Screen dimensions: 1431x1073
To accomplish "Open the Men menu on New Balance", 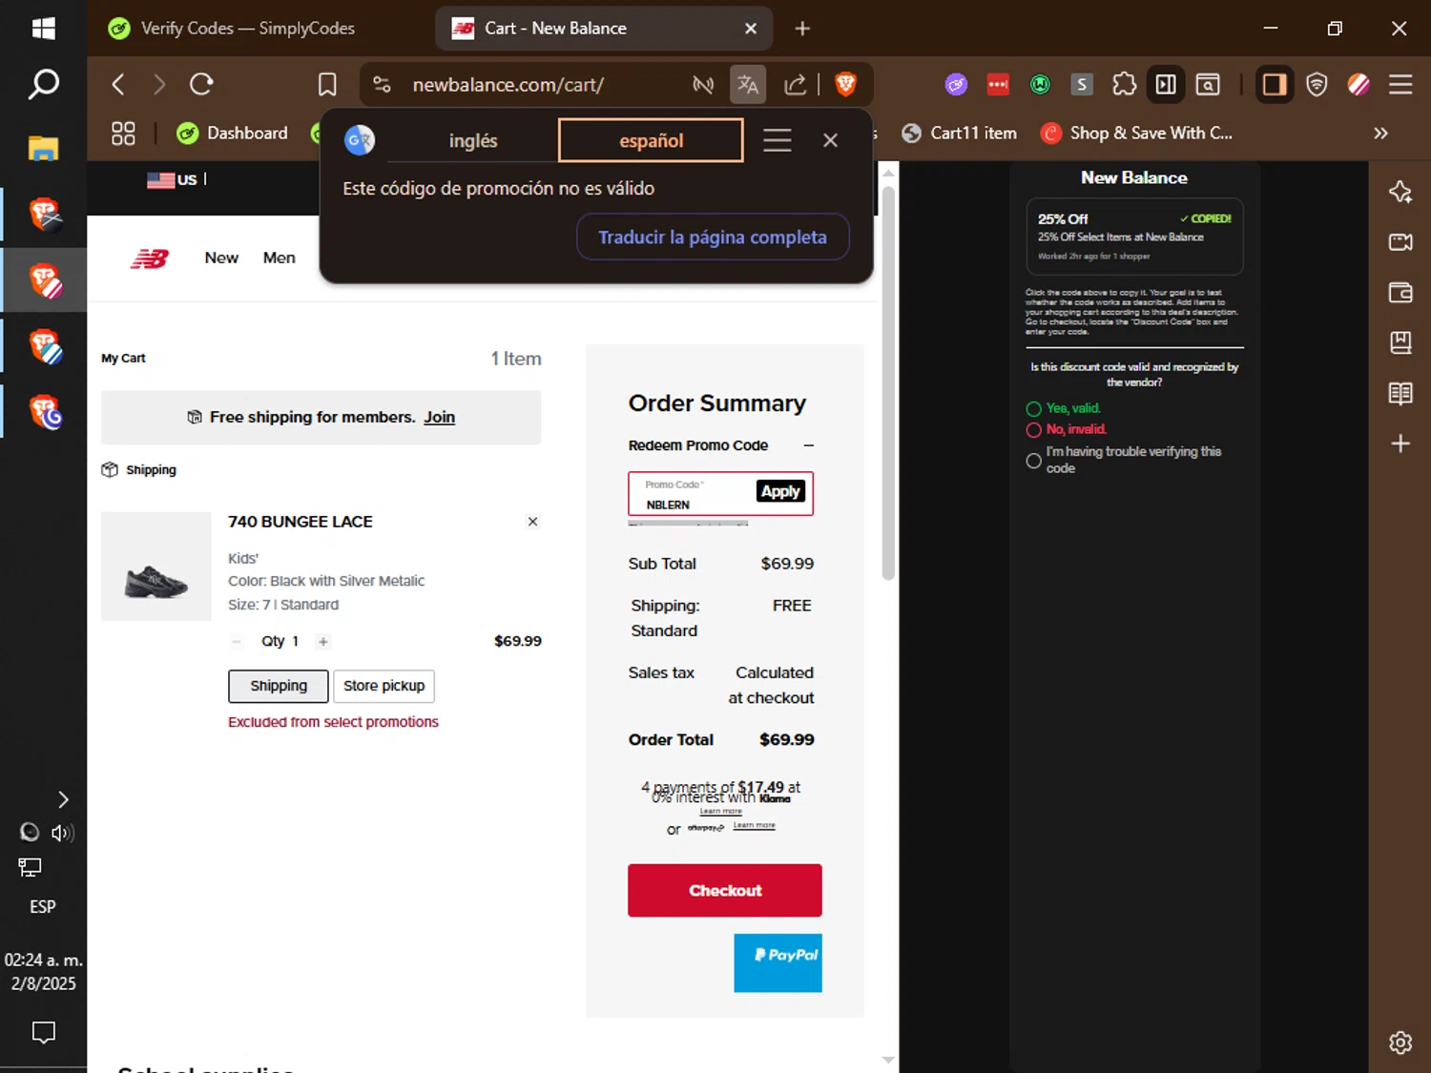I will 280,258.
